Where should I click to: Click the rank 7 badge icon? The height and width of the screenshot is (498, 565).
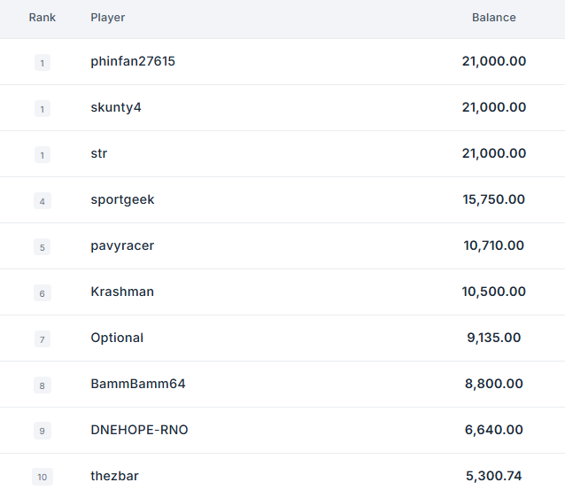(43, 339)
